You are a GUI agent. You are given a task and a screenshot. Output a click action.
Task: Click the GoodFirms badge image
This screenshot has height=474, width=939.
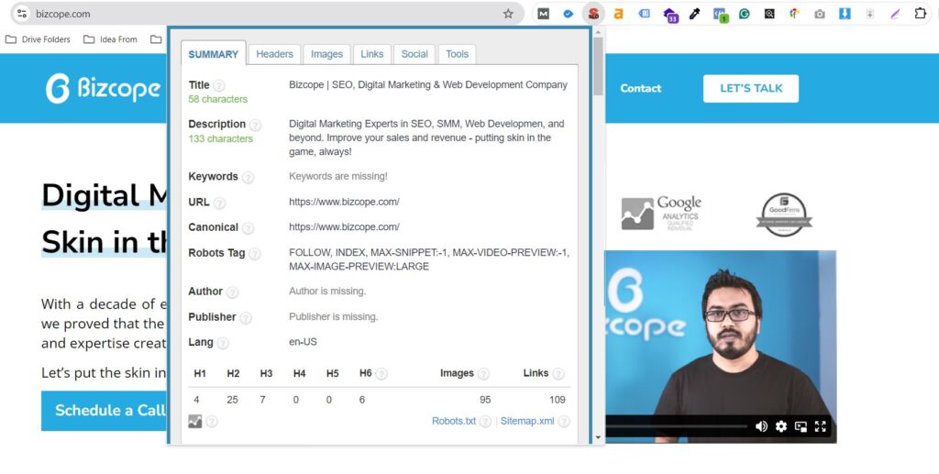[x=784, y=215]
